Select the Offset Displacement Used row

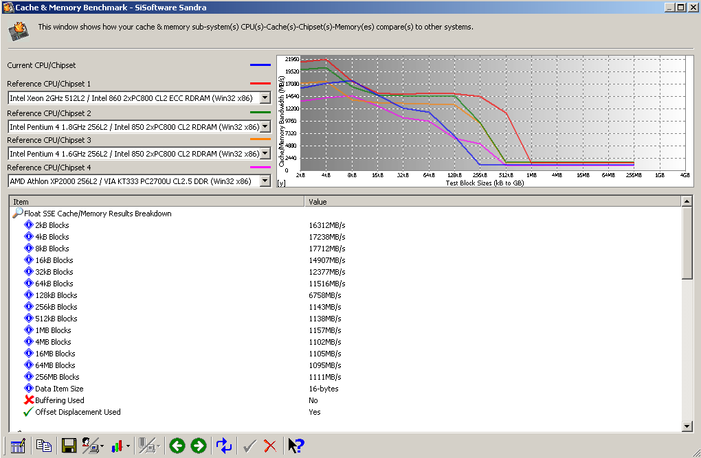point(78,412)
